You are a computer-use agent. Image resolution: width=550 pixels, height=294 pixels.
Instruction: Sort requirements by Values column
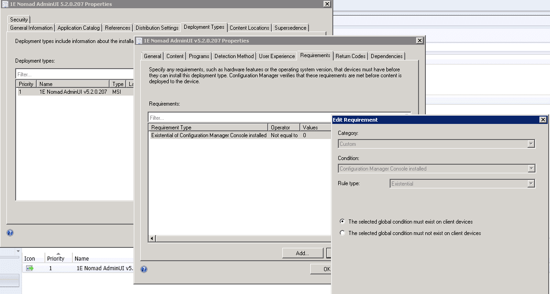coord(315,128)
